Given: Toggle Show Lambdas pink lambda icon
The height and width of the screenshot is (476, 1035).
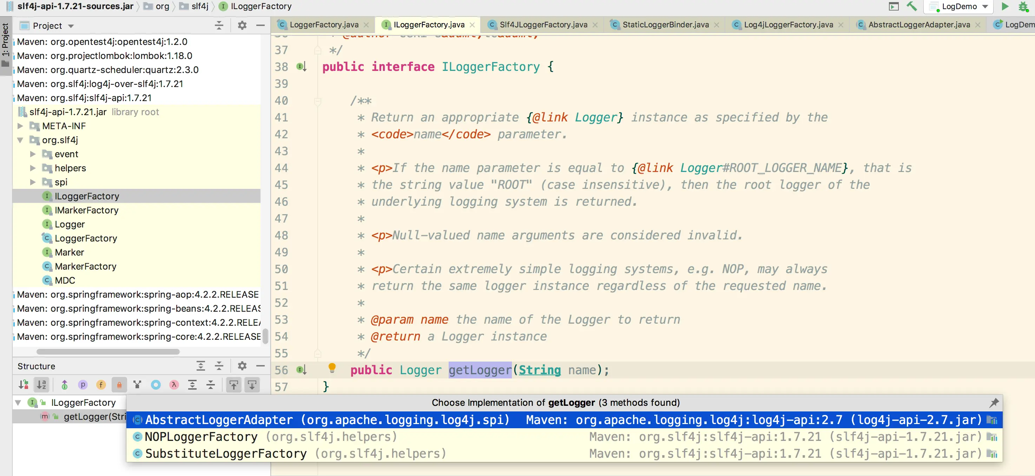Looking at the screenshot, I should click(174, 385).
